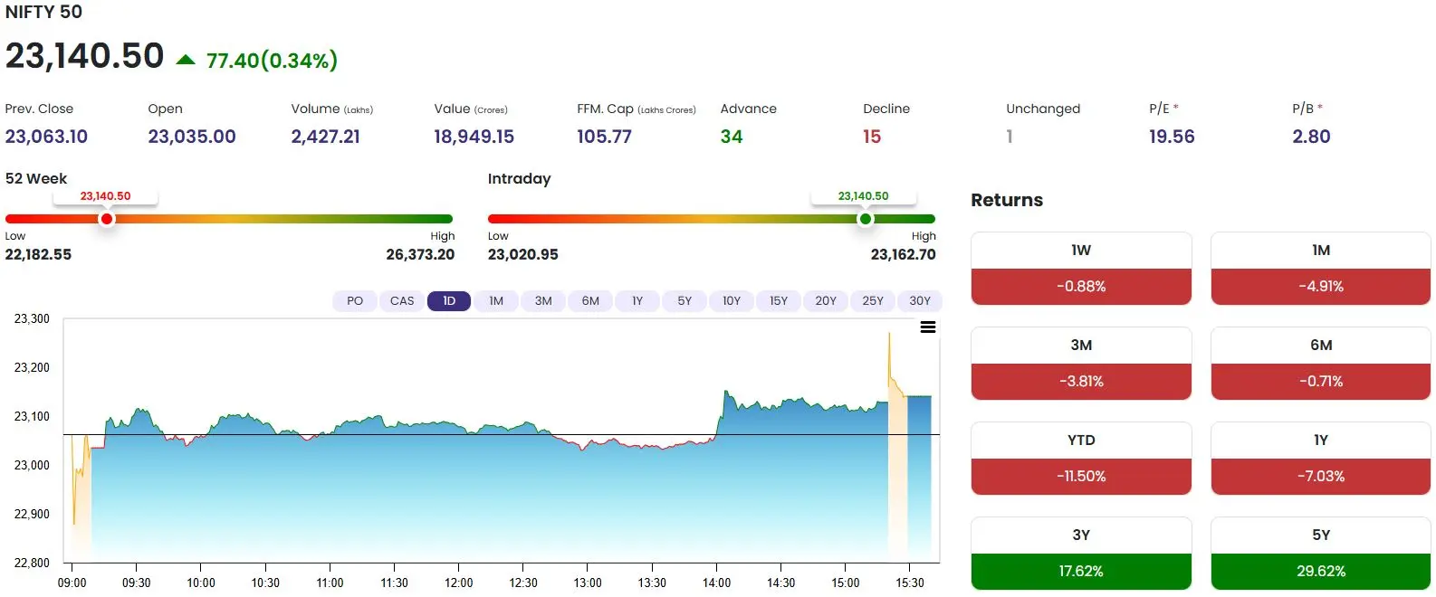1436x597 pixels.
Task: Click the 1W returns card showing -0.88%
Action: pyautogui.click(x=1081, y=269)
